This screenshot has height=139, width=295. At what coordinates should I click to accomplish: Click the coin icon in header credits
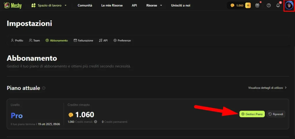coord(232,5)
